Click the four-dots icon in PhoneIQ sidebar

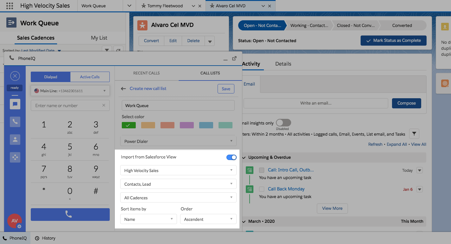[x=15, y=157]
